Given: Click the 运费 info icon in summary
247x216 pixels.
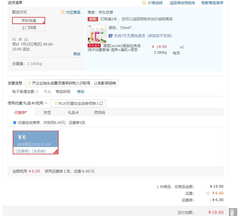Looking at the screenshot, I should (x=208, y=193).
